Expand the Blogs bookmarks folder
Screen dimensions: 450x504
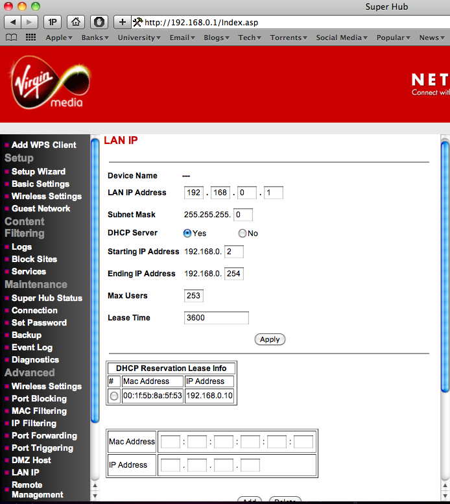click(x=217, y=38)
